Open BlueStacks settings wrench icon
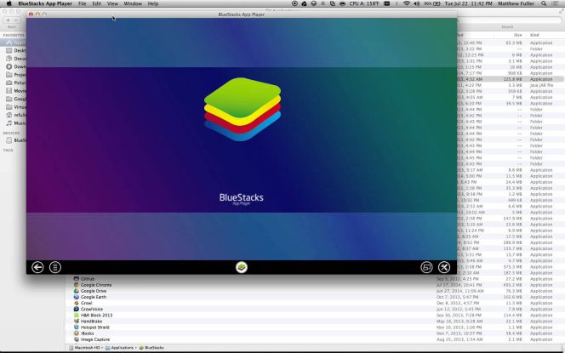The height and width of the screenshot is (353, 565). point(444,267)
